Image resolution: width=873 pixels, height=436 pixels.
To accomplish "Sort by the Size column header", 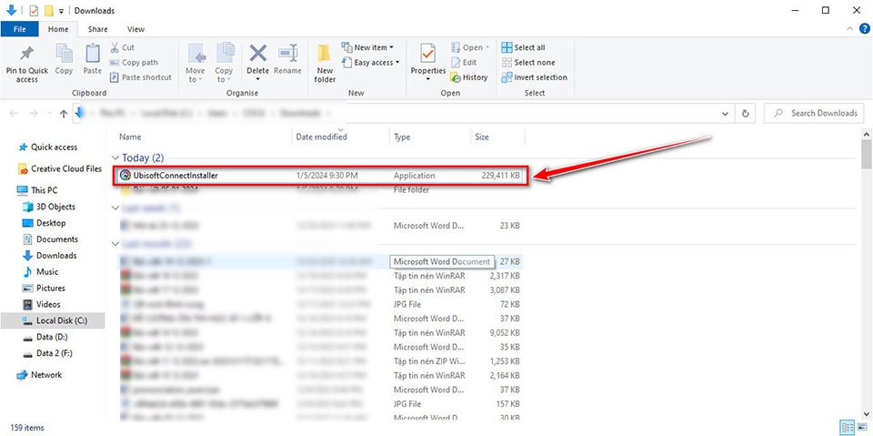I will click(x=482, y=137).
